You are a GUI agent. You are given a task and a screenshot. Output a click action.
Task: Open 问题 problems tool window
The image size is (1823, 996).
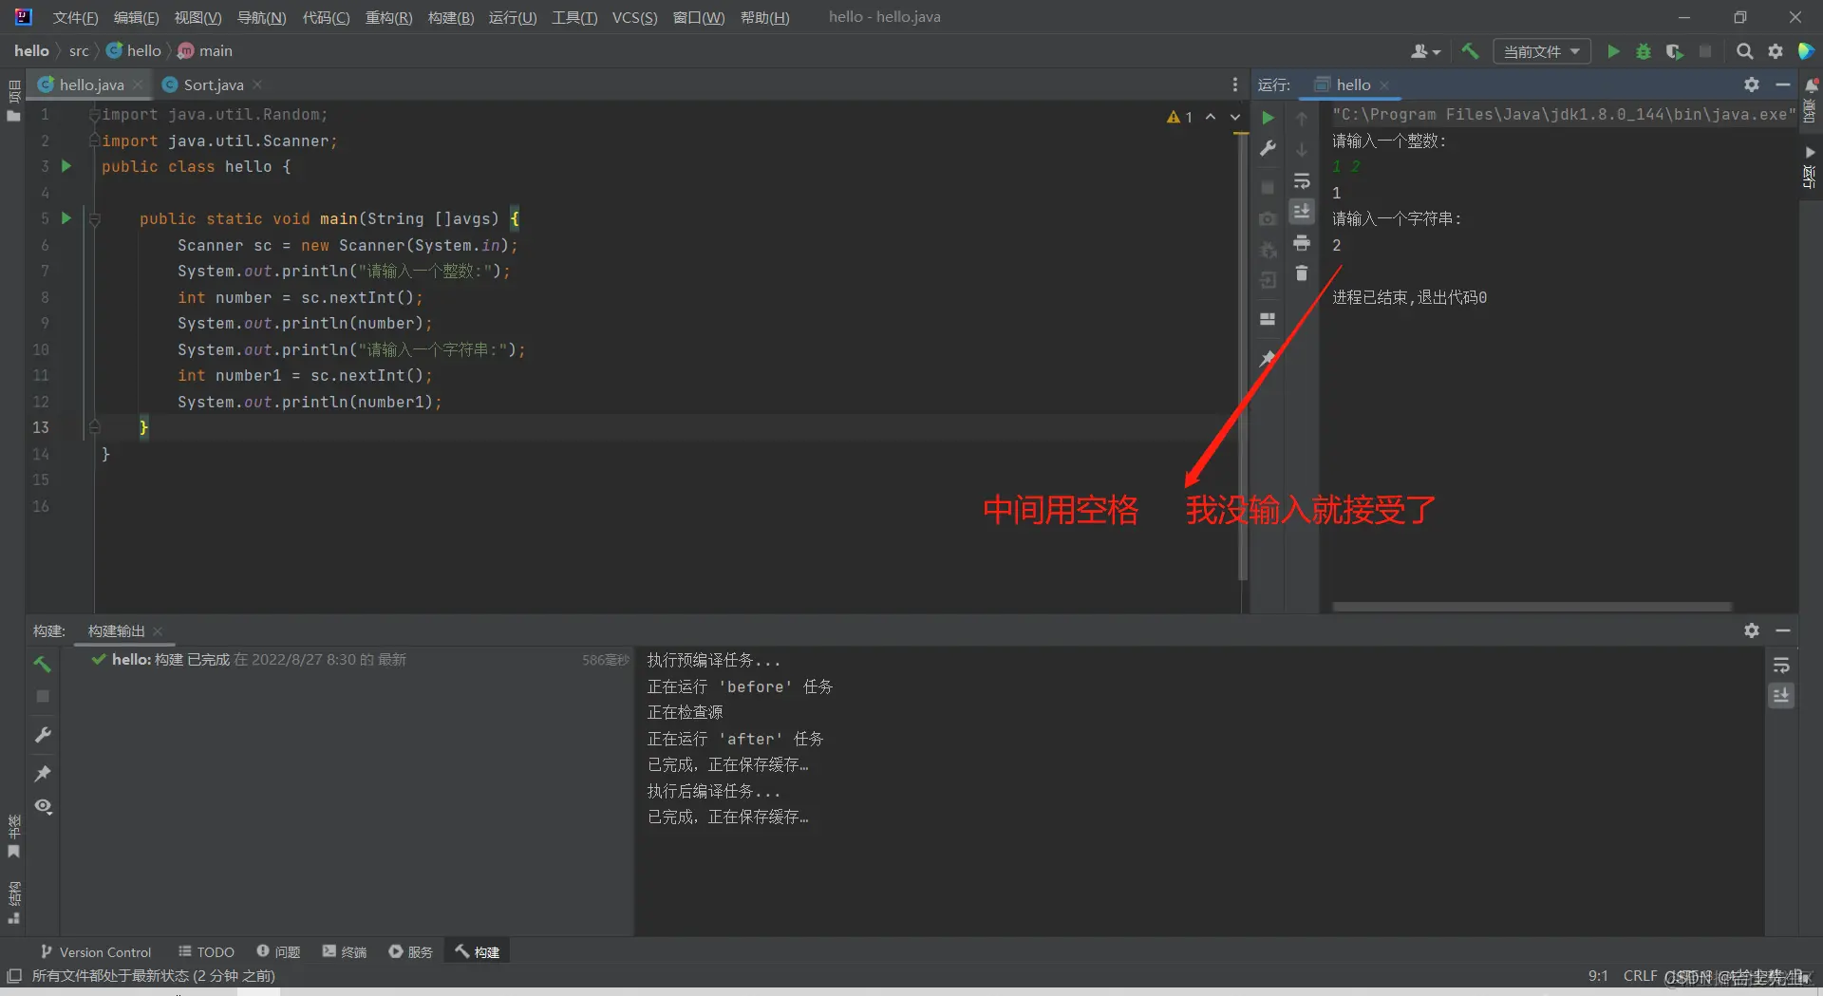(x=278, y=951)
